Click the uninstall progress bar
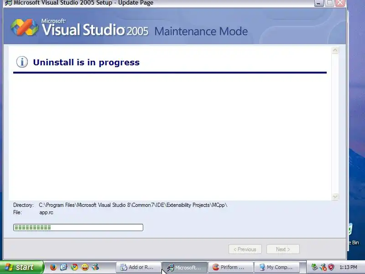The width and height of the screenshot is (365, 274). coord(78,227)
